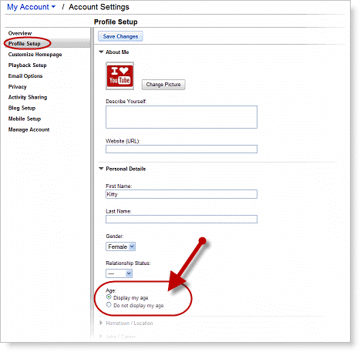Viewport: 360px width, 352px height.
Task: Click the I love YouTube profile picture
Action: pyautogui.click(x=119, y=75)
